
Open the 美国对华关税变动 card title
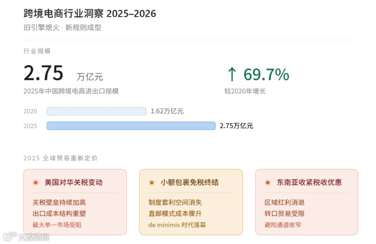point(74,182)
